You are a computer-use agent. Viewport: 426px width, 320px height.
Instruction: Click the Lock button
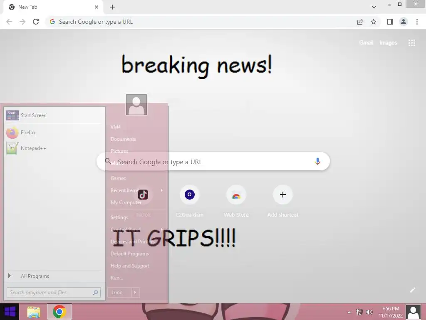(x=119, y=292)
